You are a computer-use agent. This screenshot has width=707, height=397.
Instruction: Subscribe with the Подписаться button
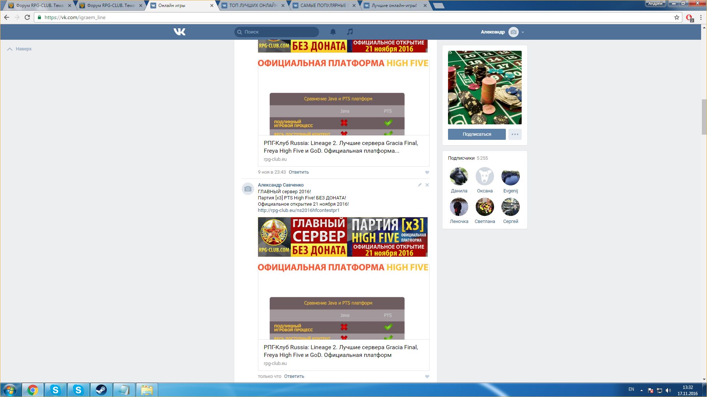point(477,134)
